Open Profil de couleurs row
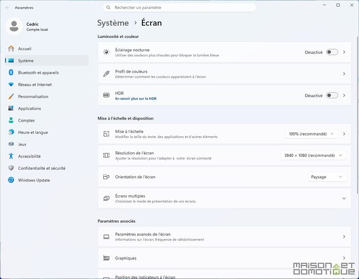The height and width of the screenshot is (279, 359). coord(224,74)
